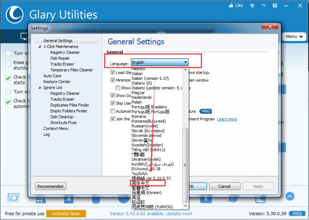Open the Language dropdown showing English
Viewport: 309px width, 220px height.
point(159,62)
